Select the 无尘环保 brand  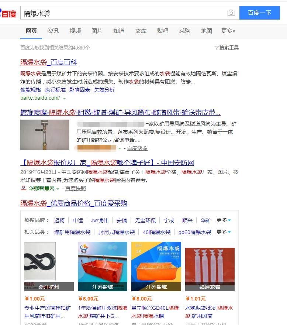pyautogui.click(x=145, y=220)
